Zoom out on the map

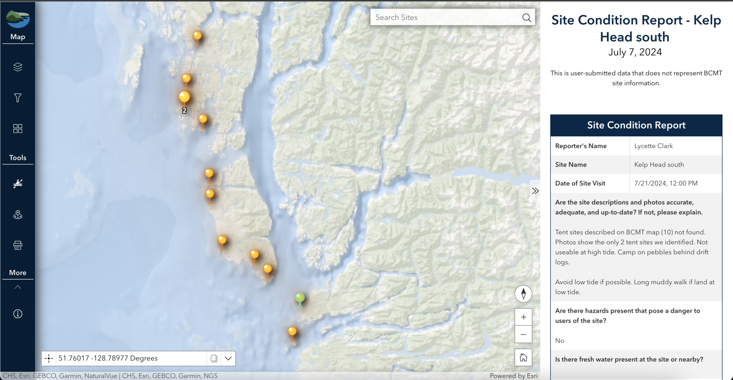(523, 335)
